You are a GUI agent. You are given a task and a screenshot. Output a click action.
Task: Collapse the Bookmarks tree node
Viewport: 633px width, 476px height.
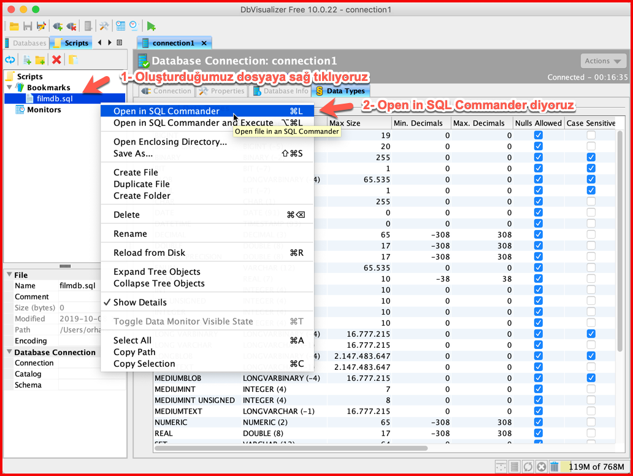(9, 87)
